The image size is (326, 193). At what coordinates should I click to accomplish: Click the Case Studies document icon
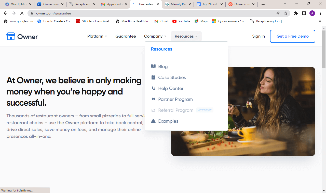(x=153, y=77)
